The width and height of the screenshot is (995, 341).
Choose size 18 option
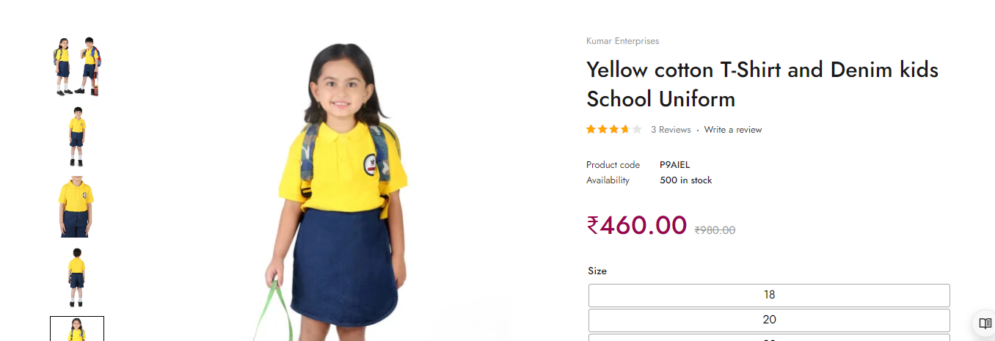click(x=769, y=296)
